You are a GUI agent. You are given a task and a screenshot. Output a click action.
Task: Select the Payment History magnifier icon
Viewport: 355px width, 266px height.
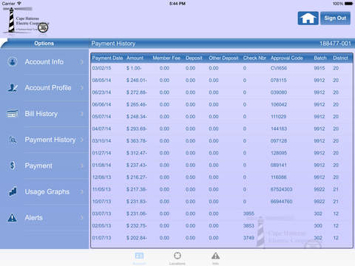tap(13, 140)
